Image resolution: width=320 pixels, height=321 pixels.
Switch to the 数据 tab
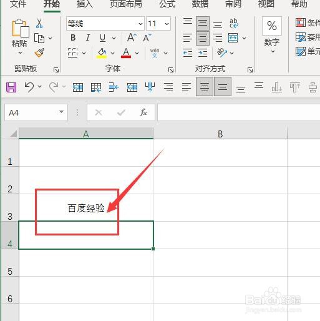[x=200, y=4]
